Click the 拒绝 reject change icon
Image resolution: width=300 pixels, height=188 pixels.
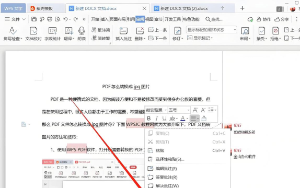tap(275, 34)
